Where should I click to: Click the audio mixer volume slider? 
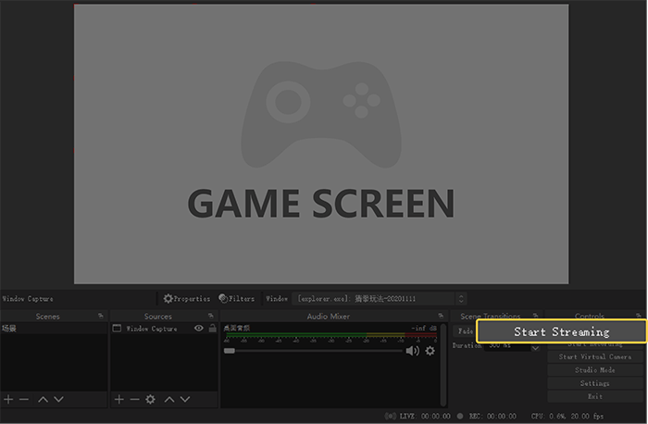[x=315, y=351]
